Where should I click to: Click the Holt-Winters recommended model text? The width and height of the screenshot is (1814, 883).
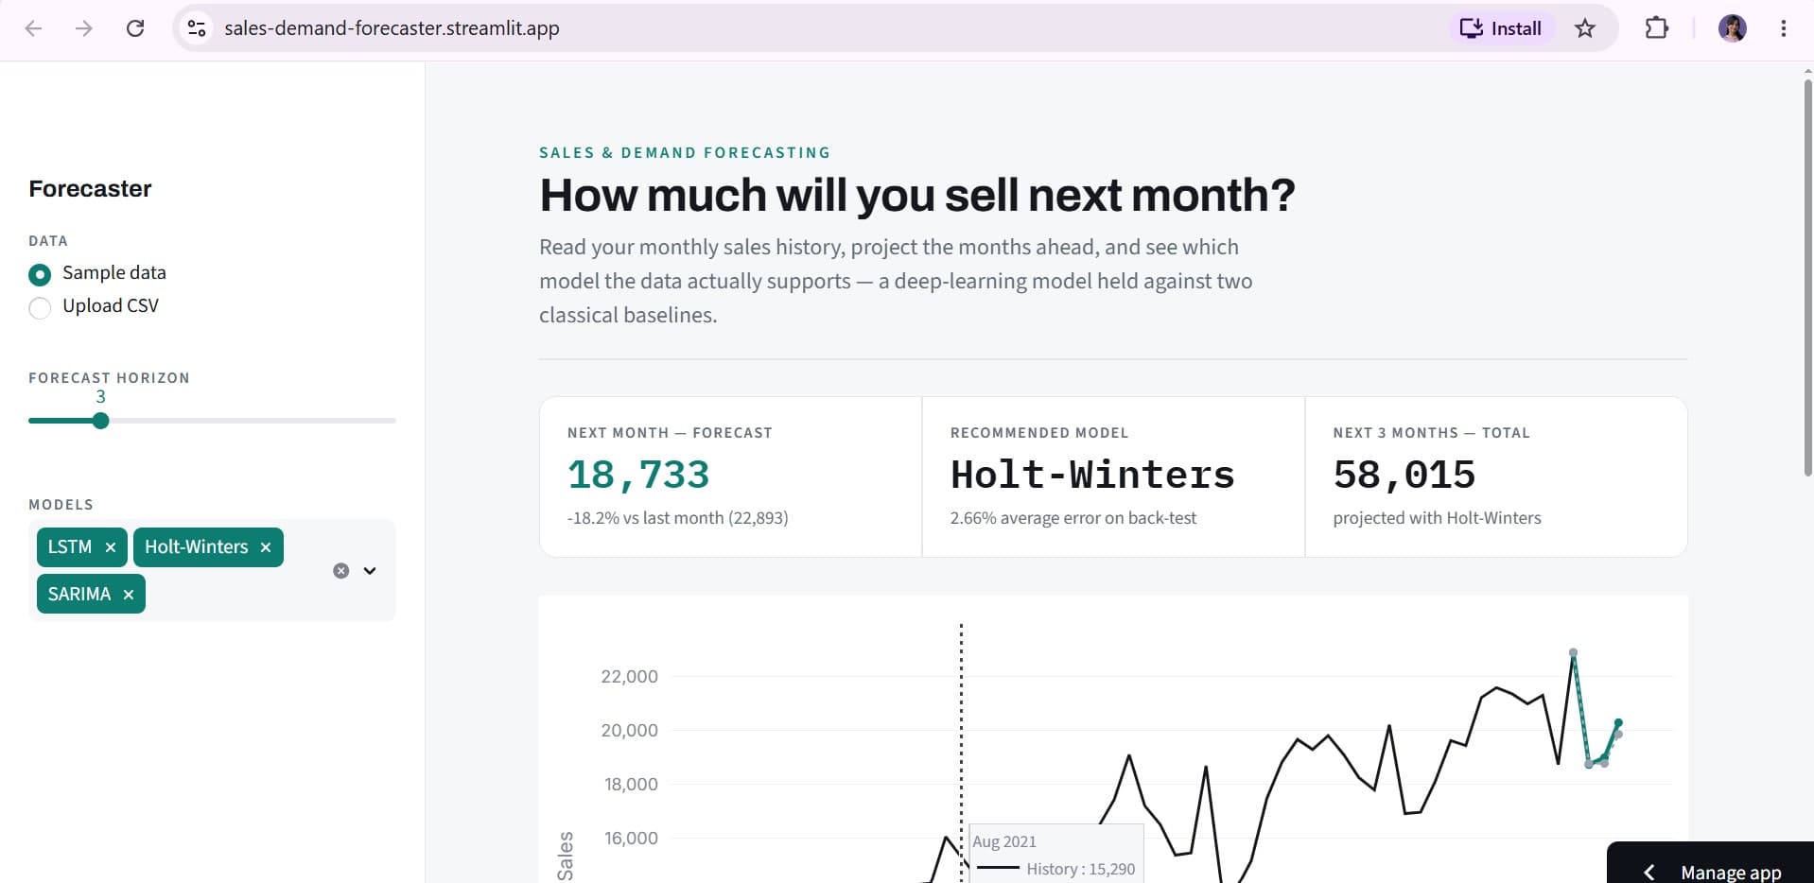tap(1092, 475)
